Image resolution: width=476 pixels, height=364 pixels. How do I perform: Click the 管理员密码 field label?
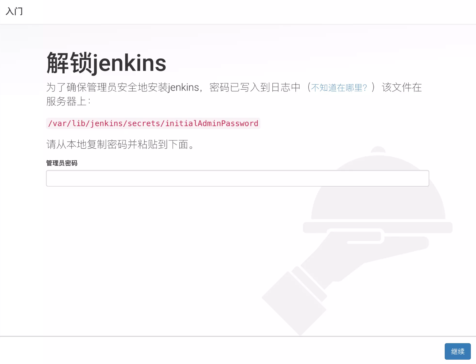click(x=62, y=163)
